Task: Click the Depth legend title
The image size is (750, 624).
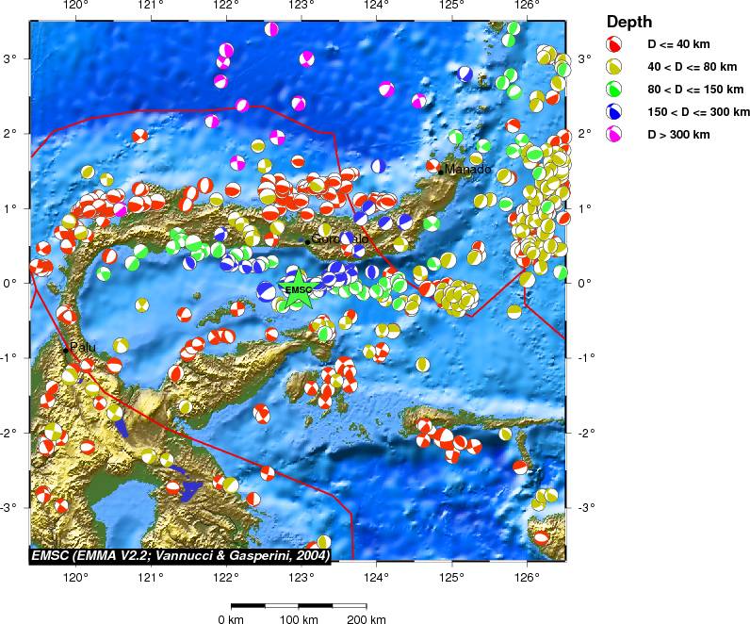Action: pyautogui.click(x=628, y=22)
